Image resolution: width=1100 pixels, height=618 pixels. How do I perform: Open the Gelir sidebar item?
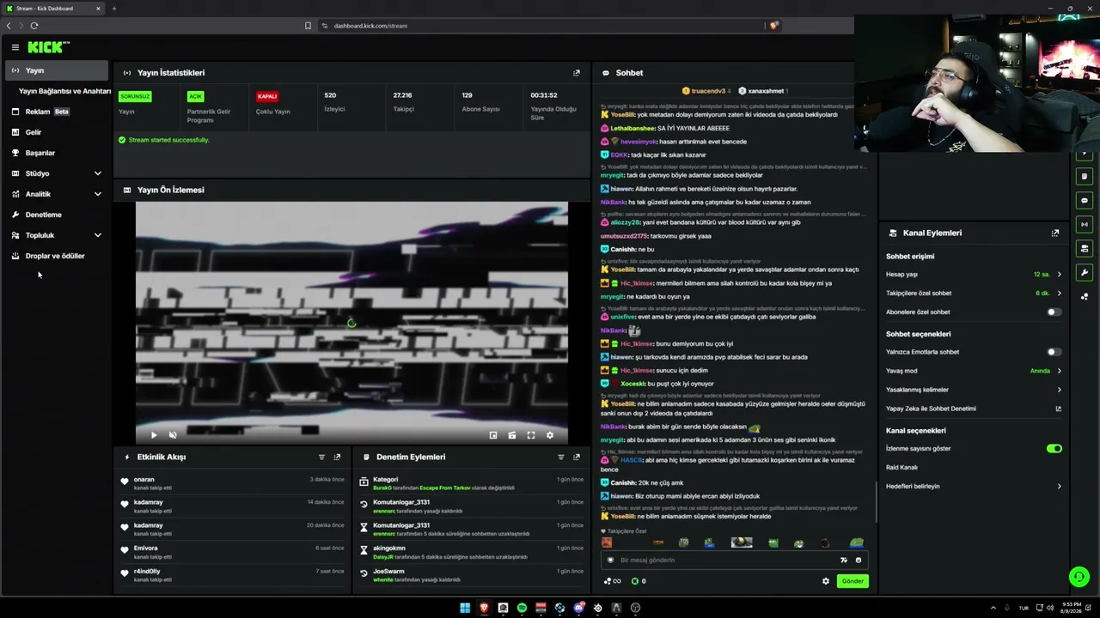coord(57,132)
